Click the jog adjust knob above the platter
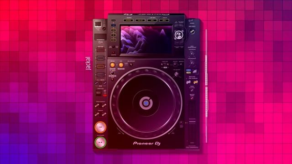Image resolution: width=292 pixels, height=164 pixels. tap(177, 74)
